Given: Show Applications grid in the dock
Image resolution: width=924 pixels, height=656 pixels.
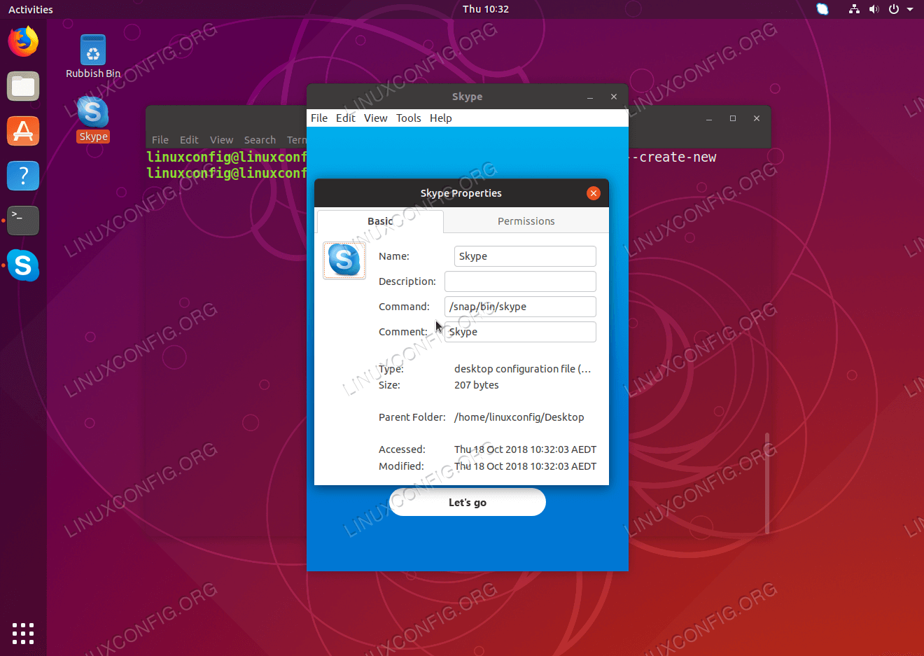Looking at the screenshot, I should [x=23, y=633].
